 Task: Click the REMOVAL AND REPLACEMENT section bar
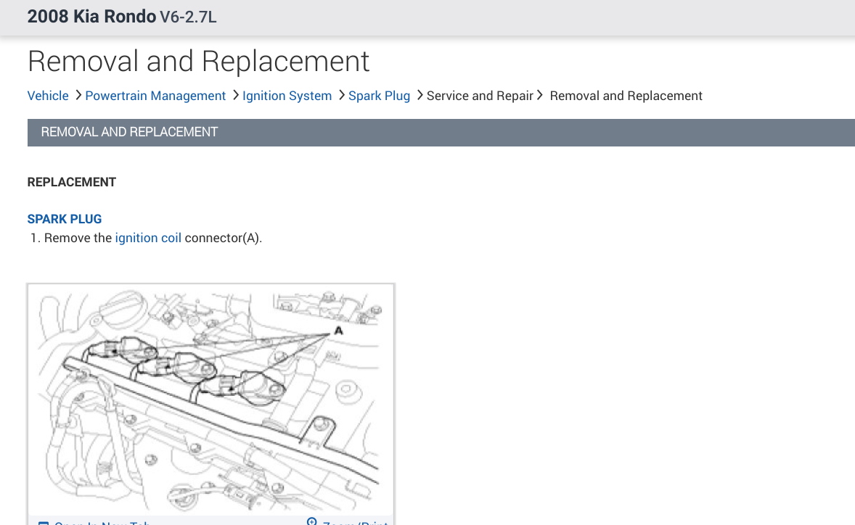coord(441,133)
